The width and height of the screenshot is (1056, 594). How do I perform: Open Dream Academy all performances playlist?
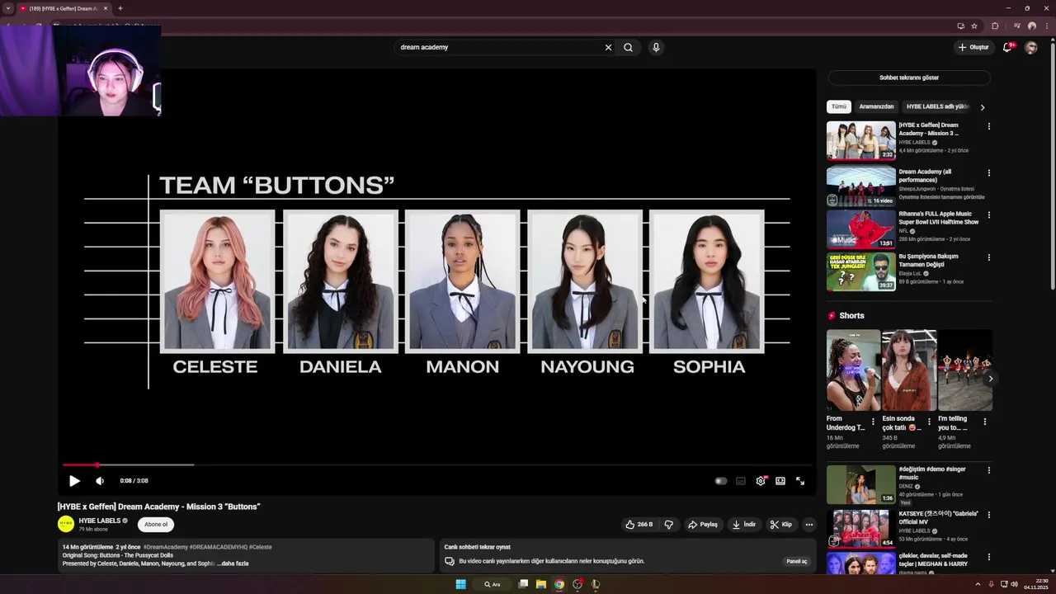click(x=861, y=187)
